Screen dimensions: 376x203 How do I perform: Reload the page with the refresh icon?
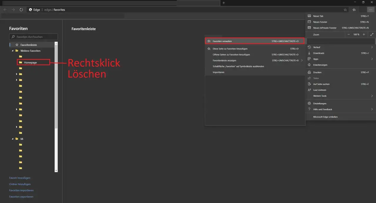pos(21,10)
